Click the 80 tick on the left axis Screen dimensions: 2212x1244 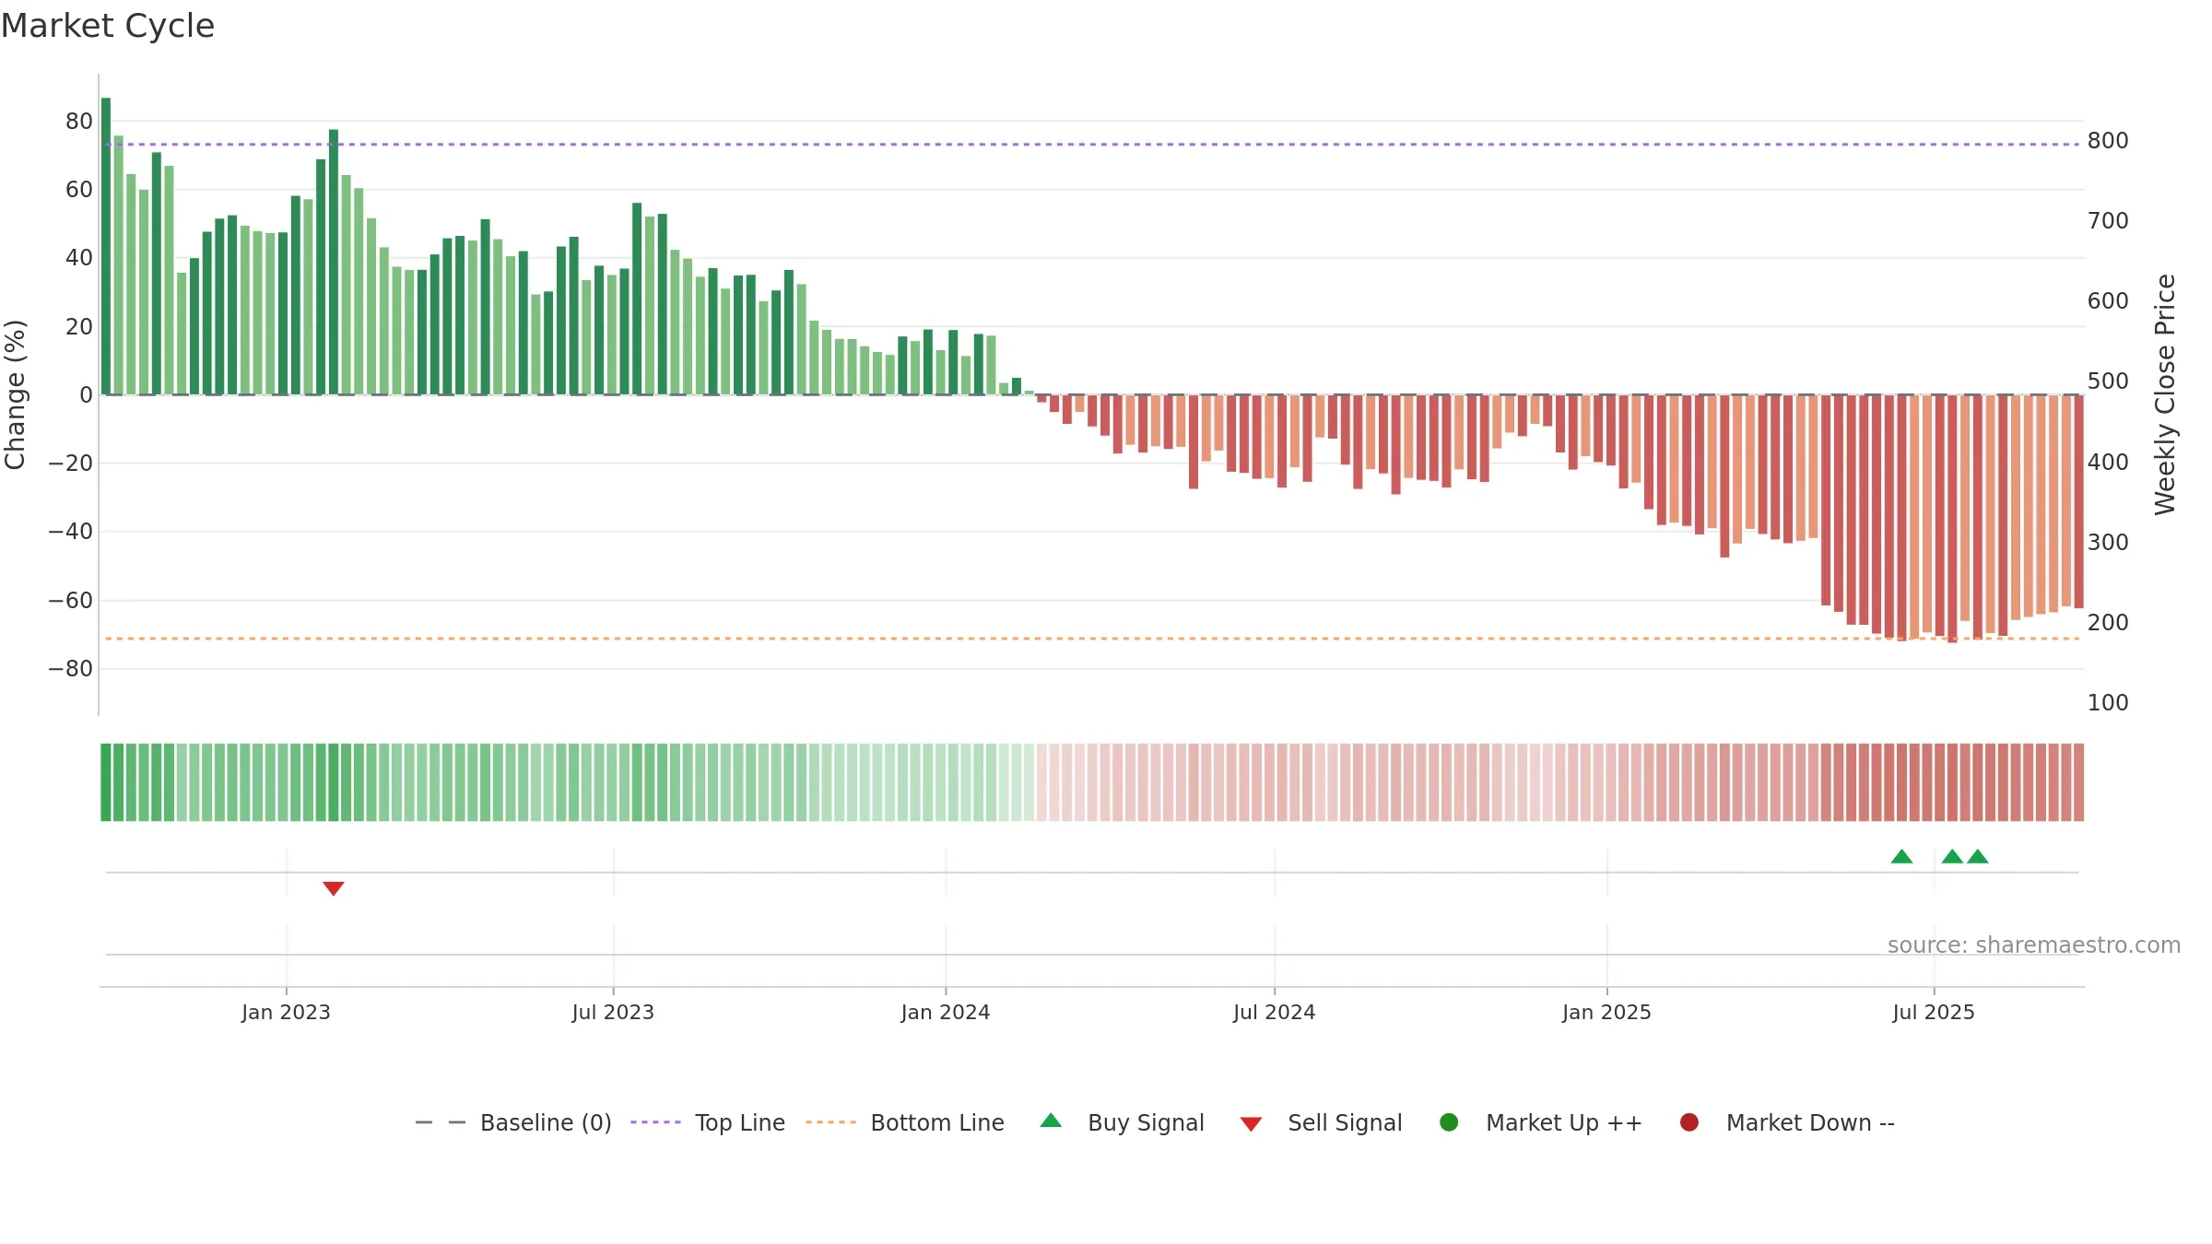click(79, 121)
